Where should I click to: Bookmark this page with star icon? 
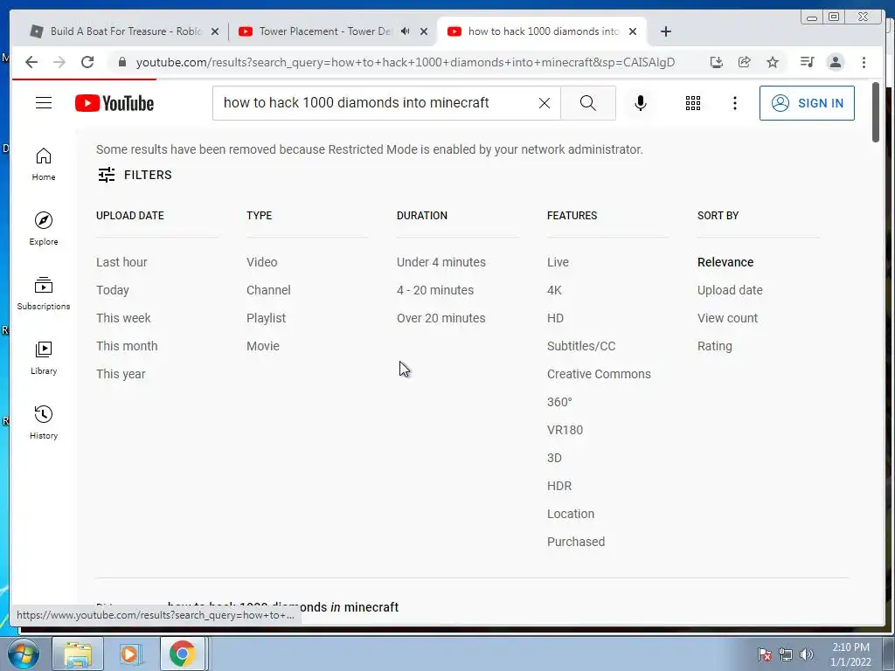pyautogui.click(x=773, y=62)
